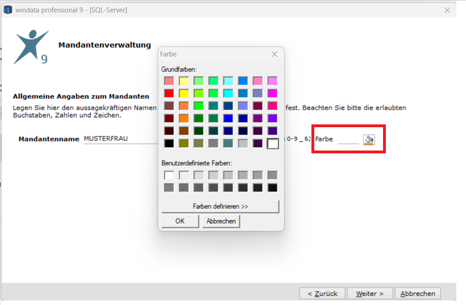Click the Grundfarben: label
The image size is (466, 305).
tap(179, 69)
